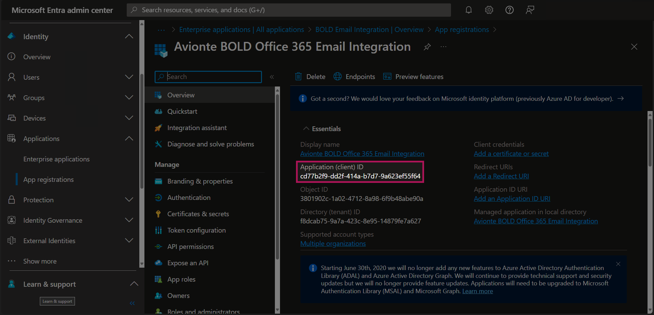Expand the Users section
The width and height of the screenshot is (654, 315).
129,77
